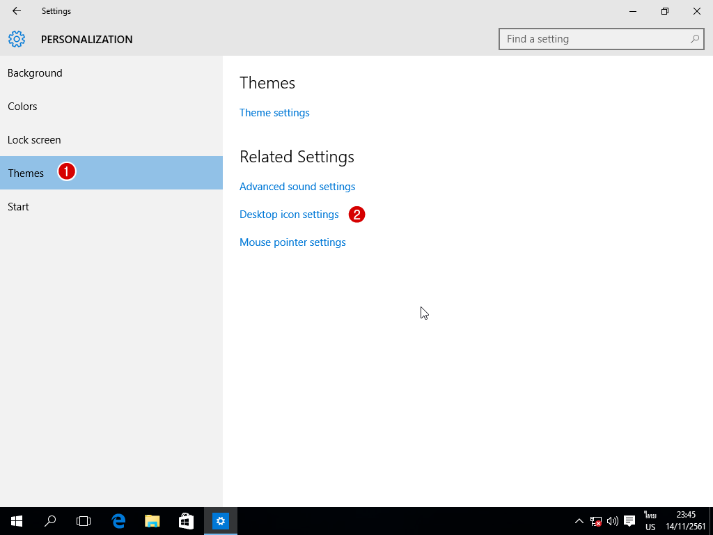Open Action Center notifications icon
The height and width of the screenshot is (535, 713).
(629, 520)
